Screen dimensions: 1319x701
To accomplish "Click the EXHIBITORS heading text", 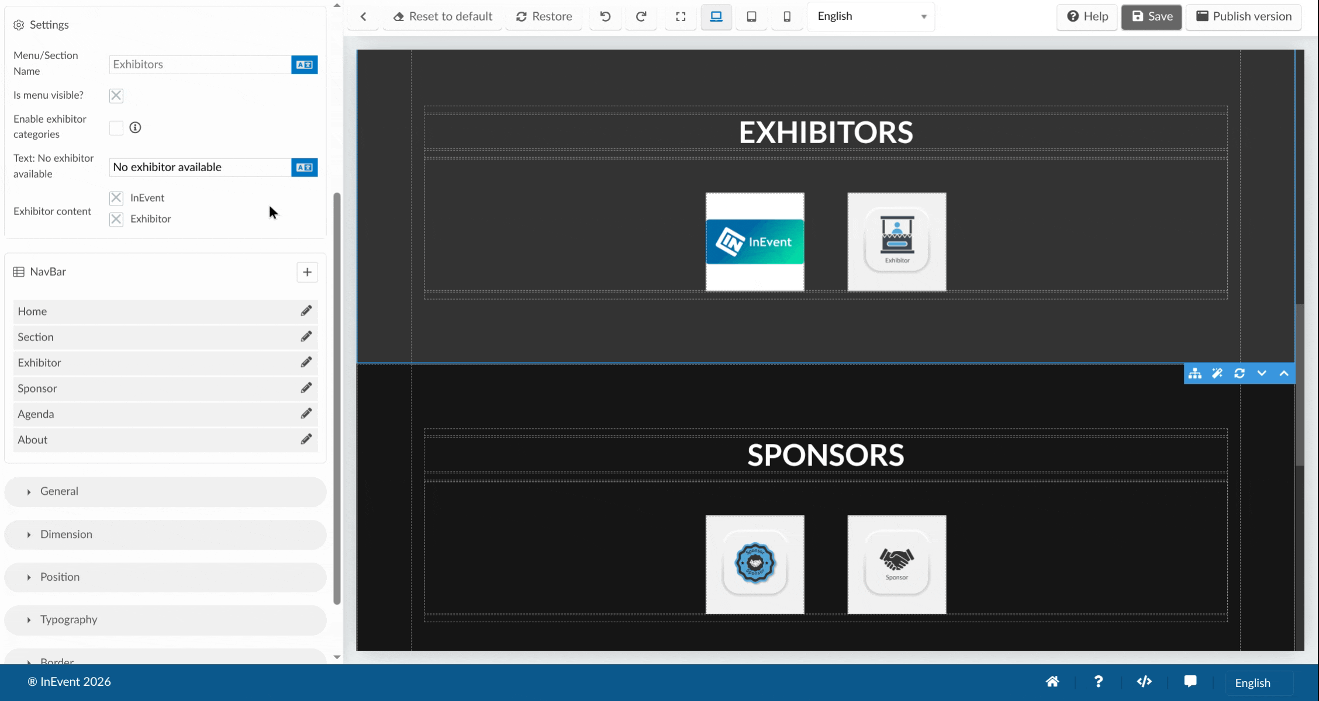I will [x=826, y=133].
